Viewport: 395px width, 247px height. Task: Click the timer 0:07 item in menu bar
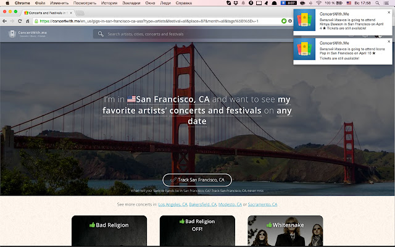click(x=289, y=3)
